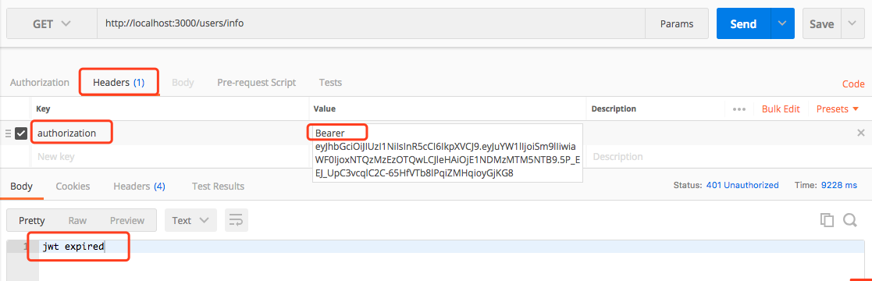
Task: Open the response Headers (4) tab
Action: (139, 186)
